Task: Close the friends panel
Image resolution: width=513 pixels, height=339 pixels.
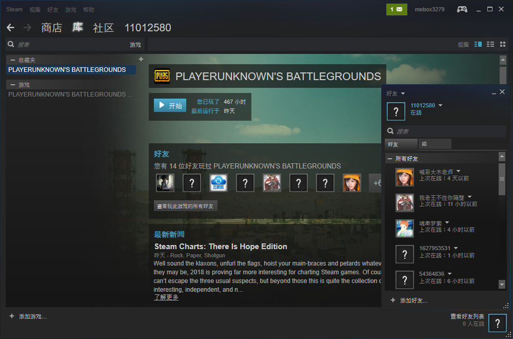Action: coord(502,92)
